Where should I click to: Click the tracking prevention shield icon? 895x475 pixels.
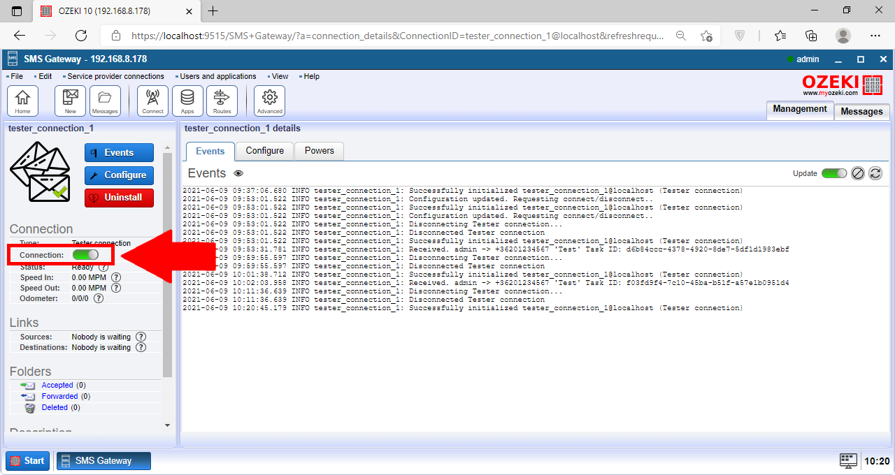740,36
